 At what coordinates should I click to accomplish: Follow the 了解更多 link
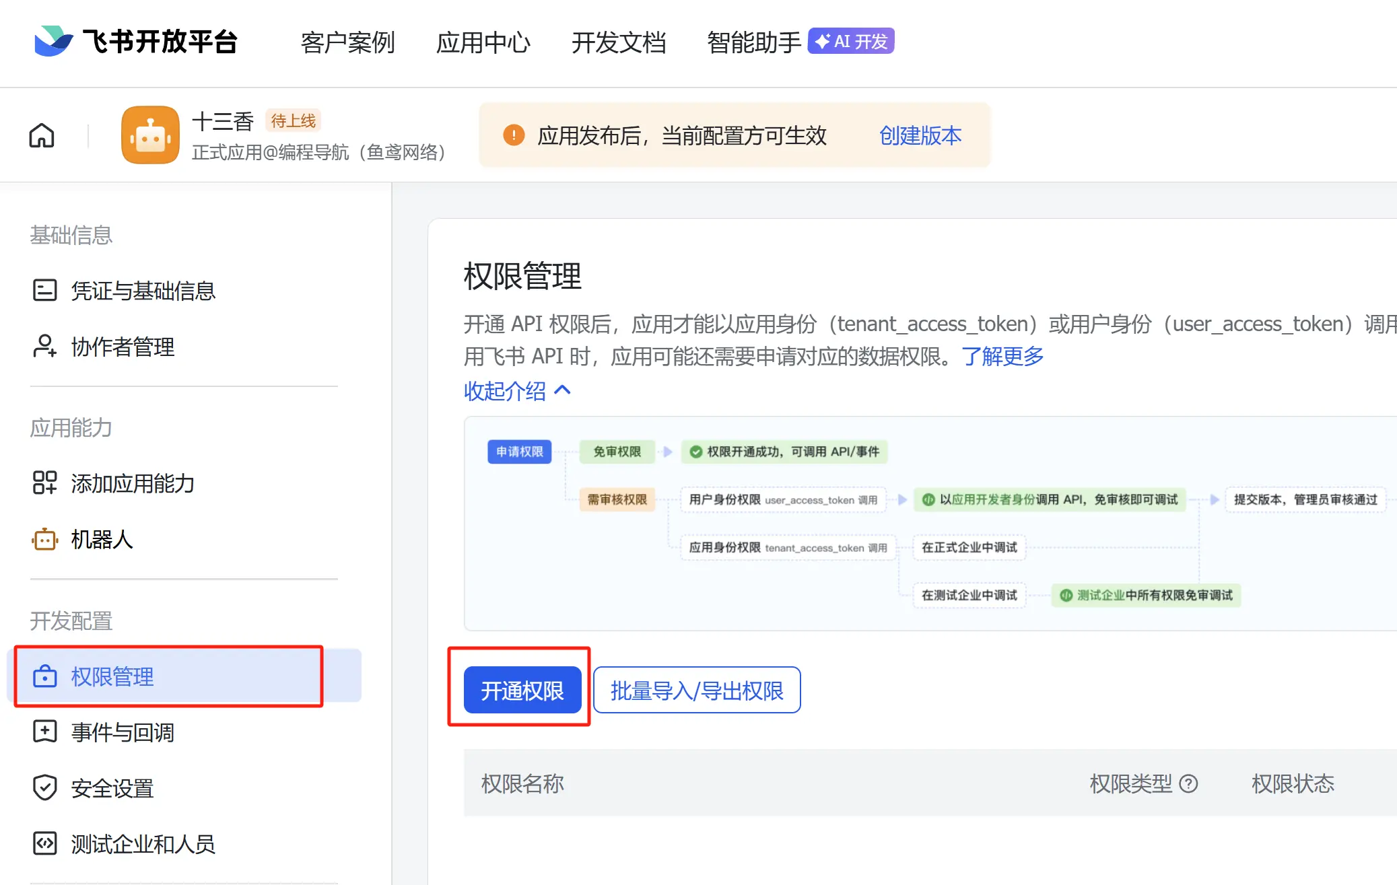[1002, 356]
